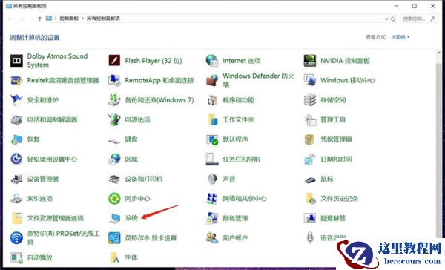This screenshot has width=445, height=270.
Task: Open 恢复 icon
Action: click(x=16, y=139)
